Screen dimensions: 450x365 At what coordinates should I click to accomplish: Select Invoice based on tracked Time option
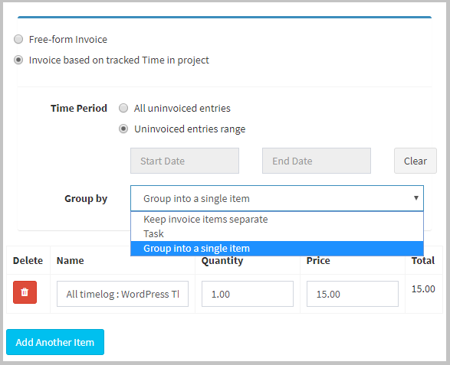(x=18, y=60)
